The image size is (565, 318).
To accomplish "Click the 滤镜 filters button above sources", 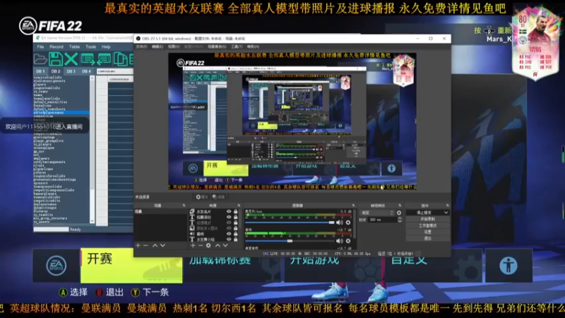I will tap(218, 197).
